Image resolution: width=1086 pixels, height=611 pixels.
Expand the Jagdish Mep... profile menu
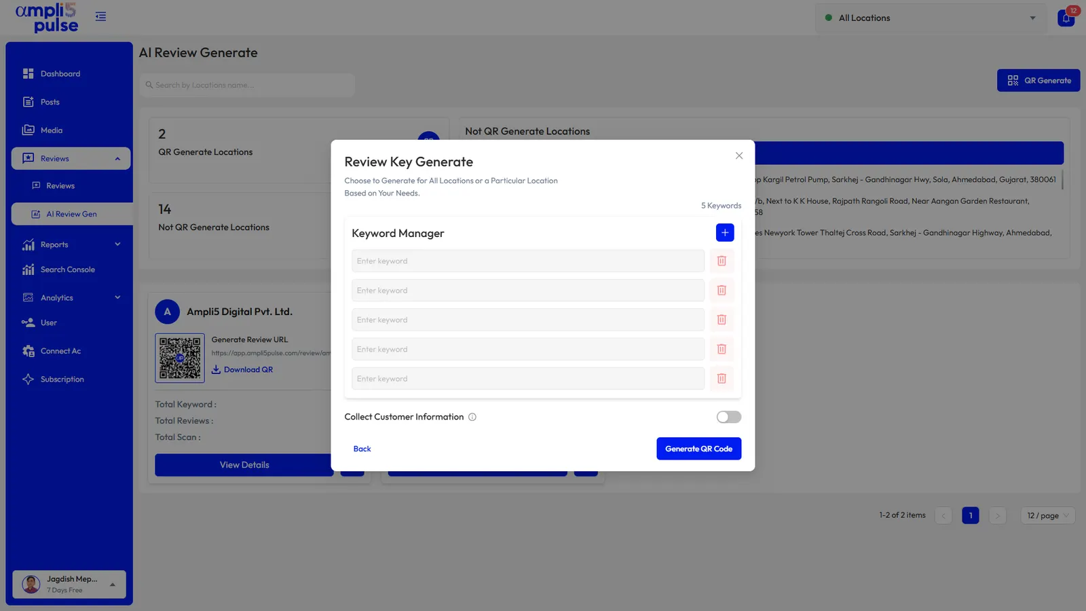click(x=69, y=584)
